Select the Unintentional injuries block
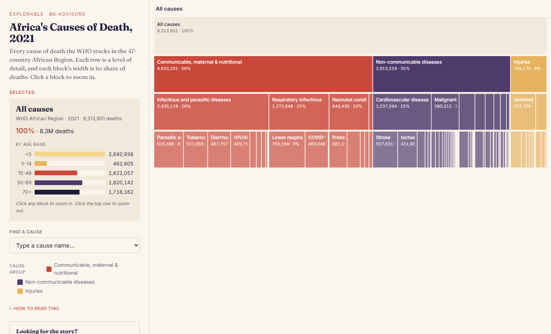The height and width of the screenshot is (334, 551). [523, 112]
